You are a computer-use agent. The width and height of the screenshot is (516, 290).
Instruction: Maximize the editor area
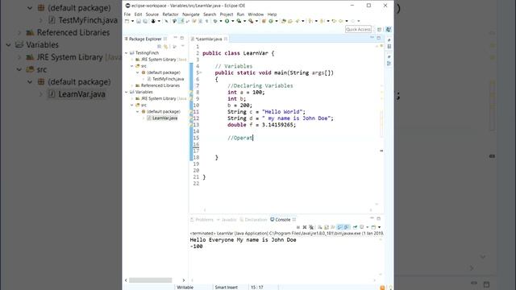click(x=379, y=38)
